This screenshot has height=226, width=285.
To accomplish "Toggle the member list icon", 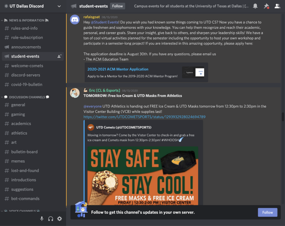I will [x=277, y=6].
